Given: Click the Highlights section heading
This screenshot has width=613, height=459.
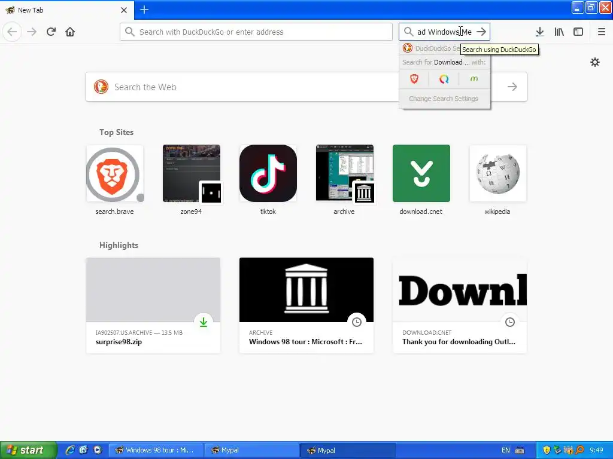Looking at the screenshot, I should tap(119, 245).
